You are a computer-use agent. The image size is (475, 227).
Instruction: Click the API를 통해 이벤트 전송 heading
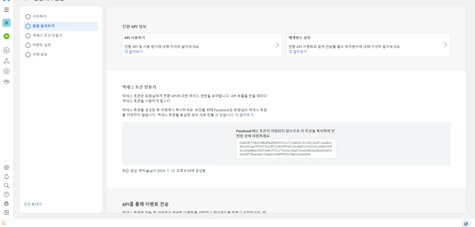tap(145, 204)
